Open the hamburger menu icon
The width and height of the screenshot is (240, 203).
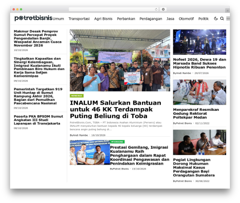pyautogui.click(x=228, y=19)
